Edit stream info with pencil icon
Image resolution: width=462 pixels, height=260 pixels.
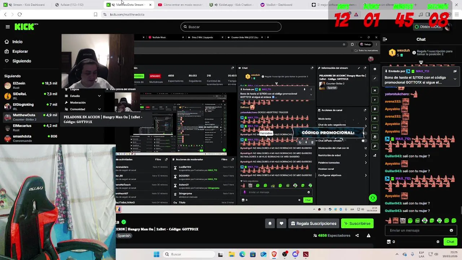pos(359,68)
